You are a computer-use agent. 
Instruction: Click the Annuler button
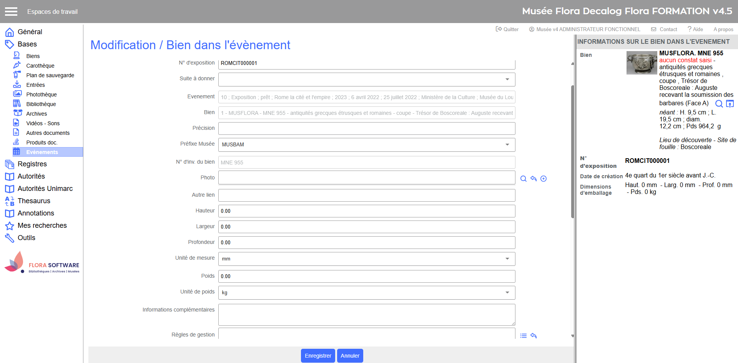pyautogui.click(x=350, y=356)
